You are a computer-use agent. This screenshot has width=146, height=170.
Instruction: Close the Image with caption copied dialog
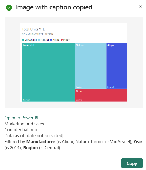(x=141, y=6)
